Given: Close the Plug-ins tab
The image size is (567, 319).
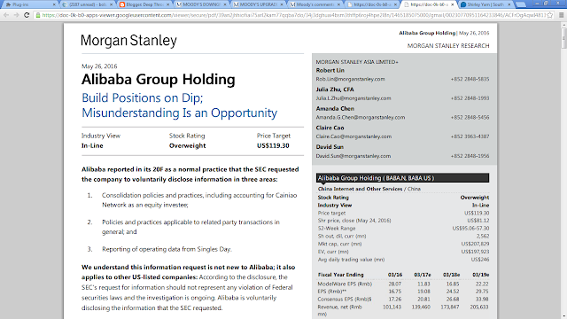Looking at the screenshot, I should point(54,4).
